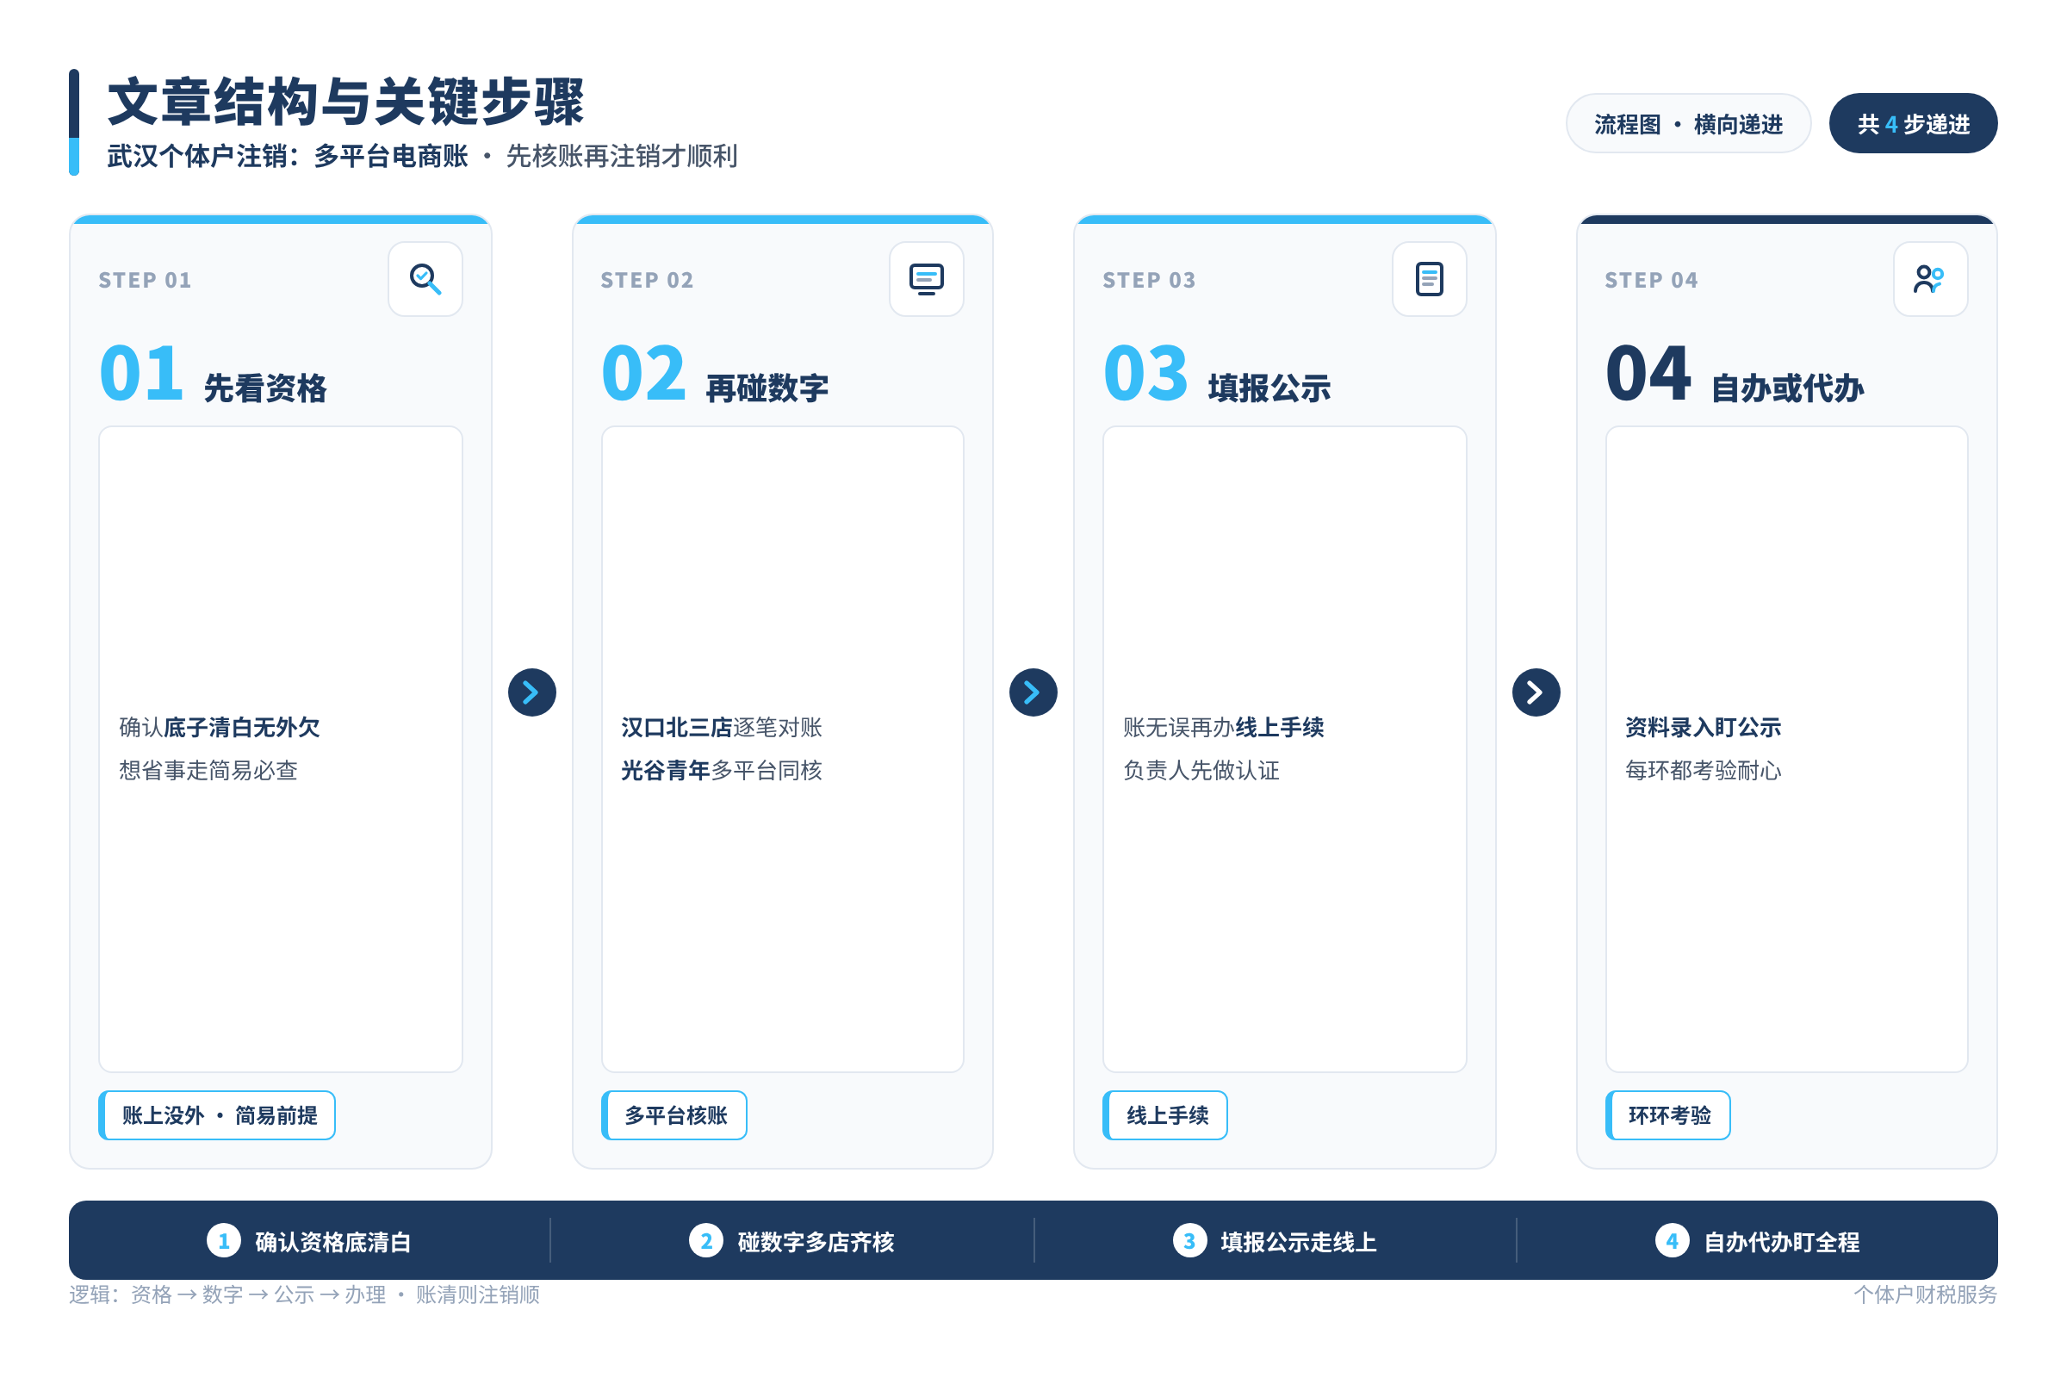Image resolution: width=2067 pixels, height=1378 pixels.
Task: Click the 共 4 步递进 badge
Action: pyautogui.click(x=1913, y=124)
